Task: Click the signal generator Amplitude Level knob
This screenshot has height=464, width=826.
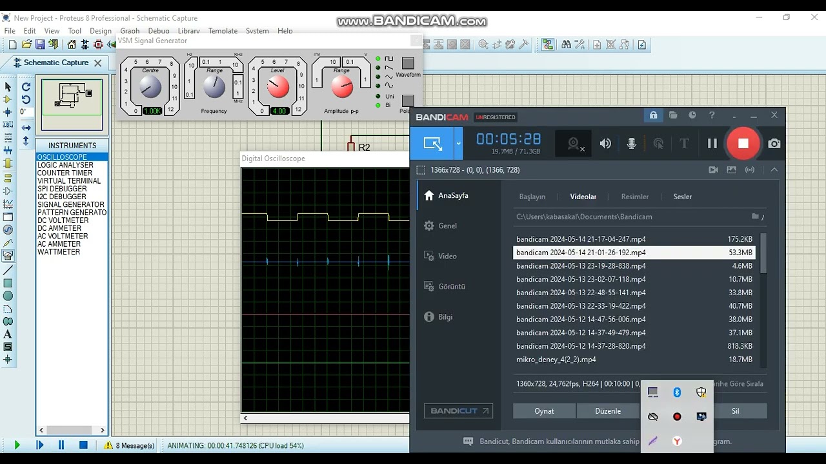Action: (277, 86)
